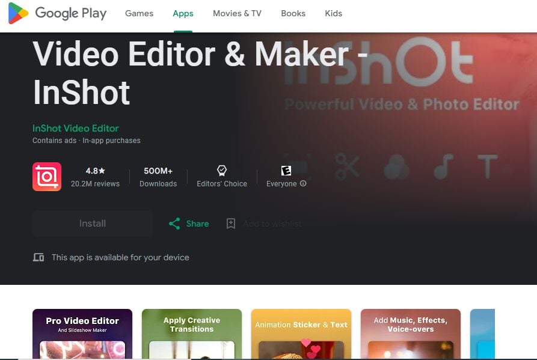This screenshot has width=537, height=360.
Task: Click the Google Play logo icon
Action: click(x=17, y=13)
